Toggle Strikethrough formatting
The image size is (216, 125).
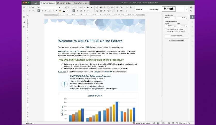pos(49,11)
